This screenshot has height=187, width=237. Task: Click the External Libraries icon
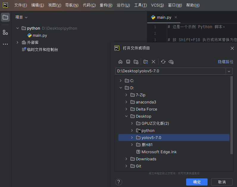point(24,42)
